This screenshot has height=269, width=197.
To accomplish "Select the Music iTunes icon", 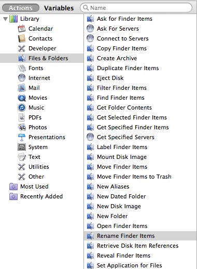I will click(x=22, y=107).
